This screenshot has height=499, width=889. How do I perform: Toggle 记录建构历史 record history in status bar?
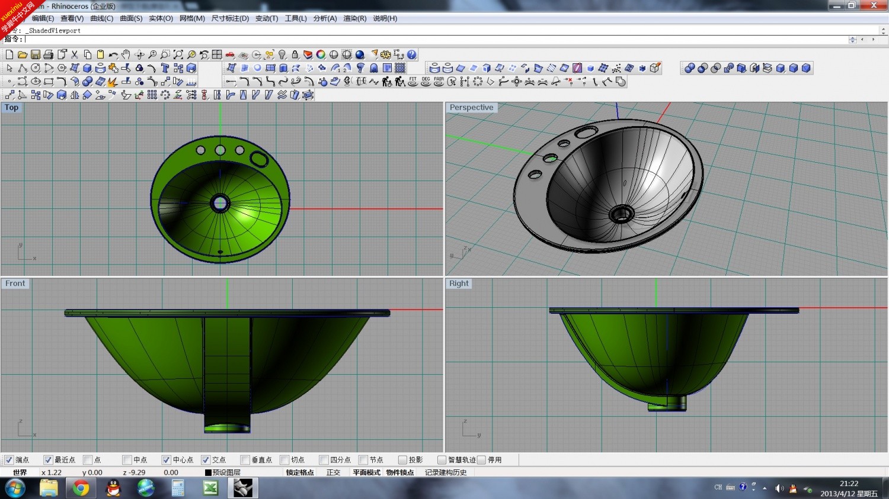446,472
